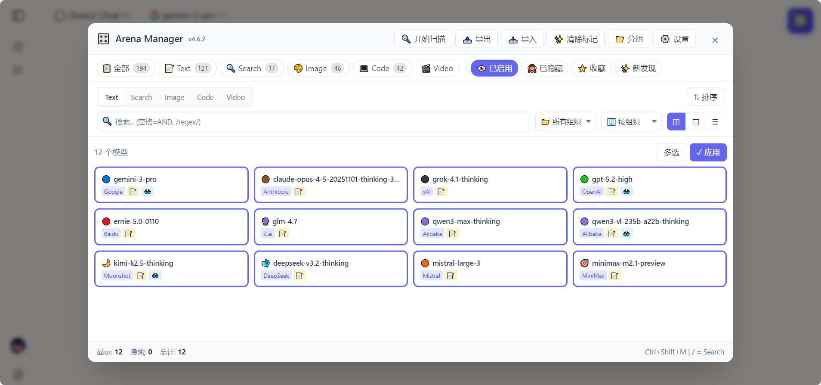Switch to the Code sub-tab
Image resolution: width=821 pixels, height=385 pixels.
point(205,97)
